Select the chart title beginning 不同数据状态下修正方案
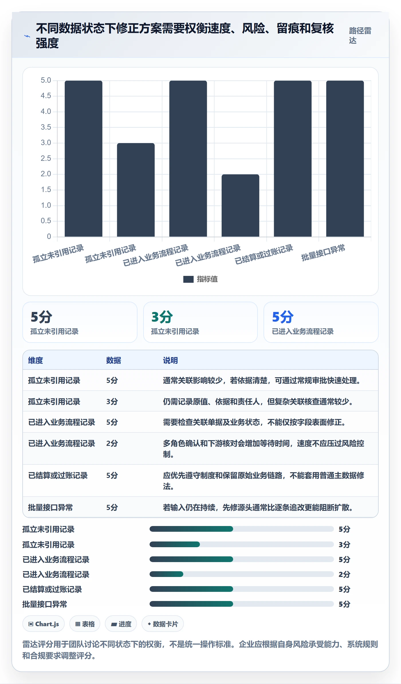This screenshot has width=401, height=684. [x=185, y=36]
